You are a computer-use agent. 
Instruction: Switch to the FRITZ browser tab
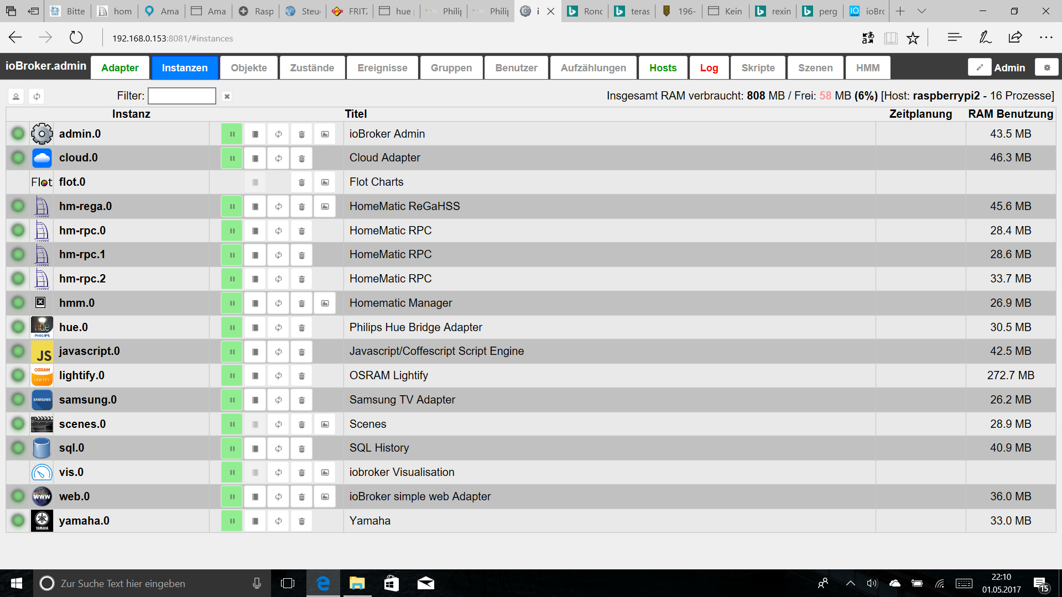349,11
